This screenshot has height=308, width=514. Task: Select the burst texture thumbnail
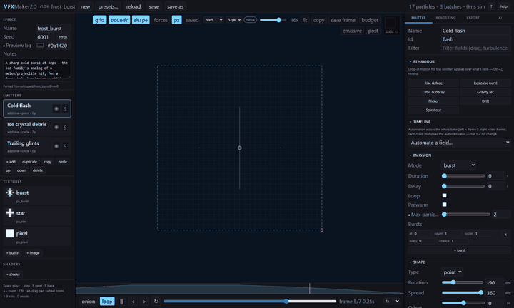coord(10,192)
